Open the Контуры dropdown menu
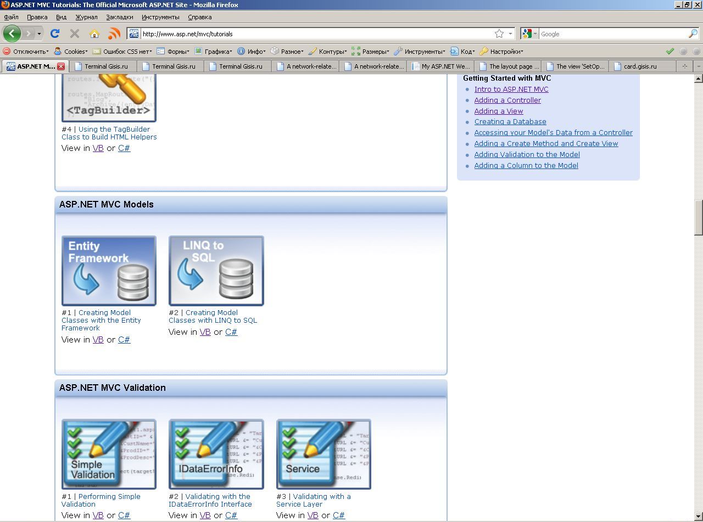 point(327,51)
